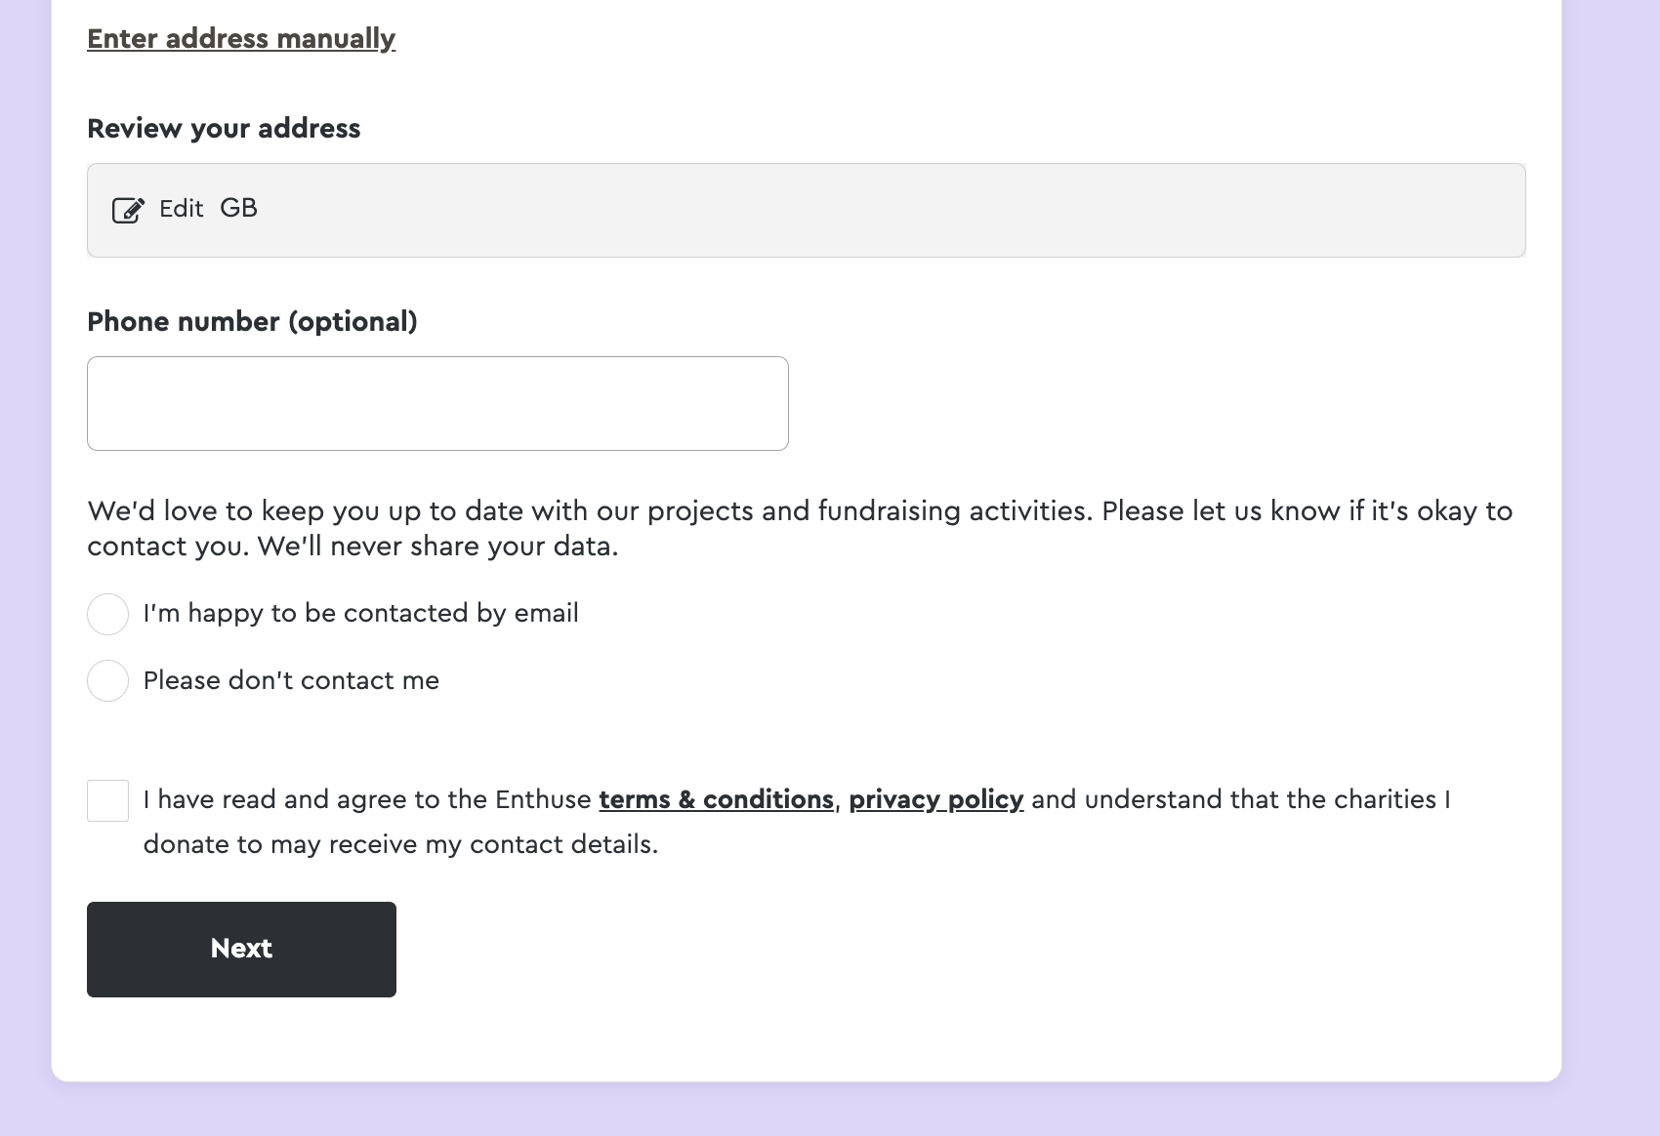This screenshot has height=1136, width=1660.
Task: Click empty area of the grey address box
Action: click(x=879, y=210)
